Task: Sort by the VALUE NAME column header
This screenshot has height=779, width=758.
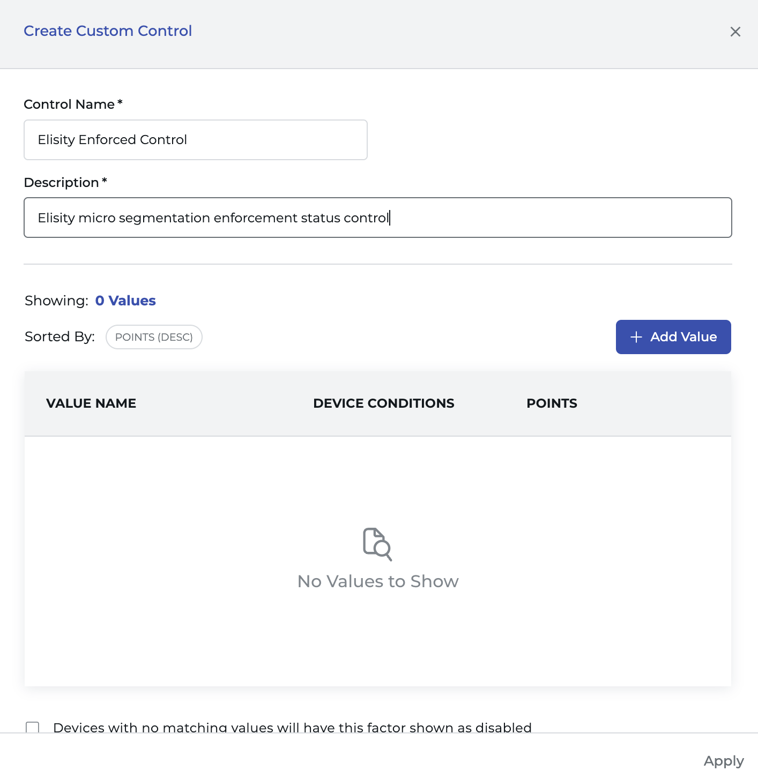Action: 91,403
